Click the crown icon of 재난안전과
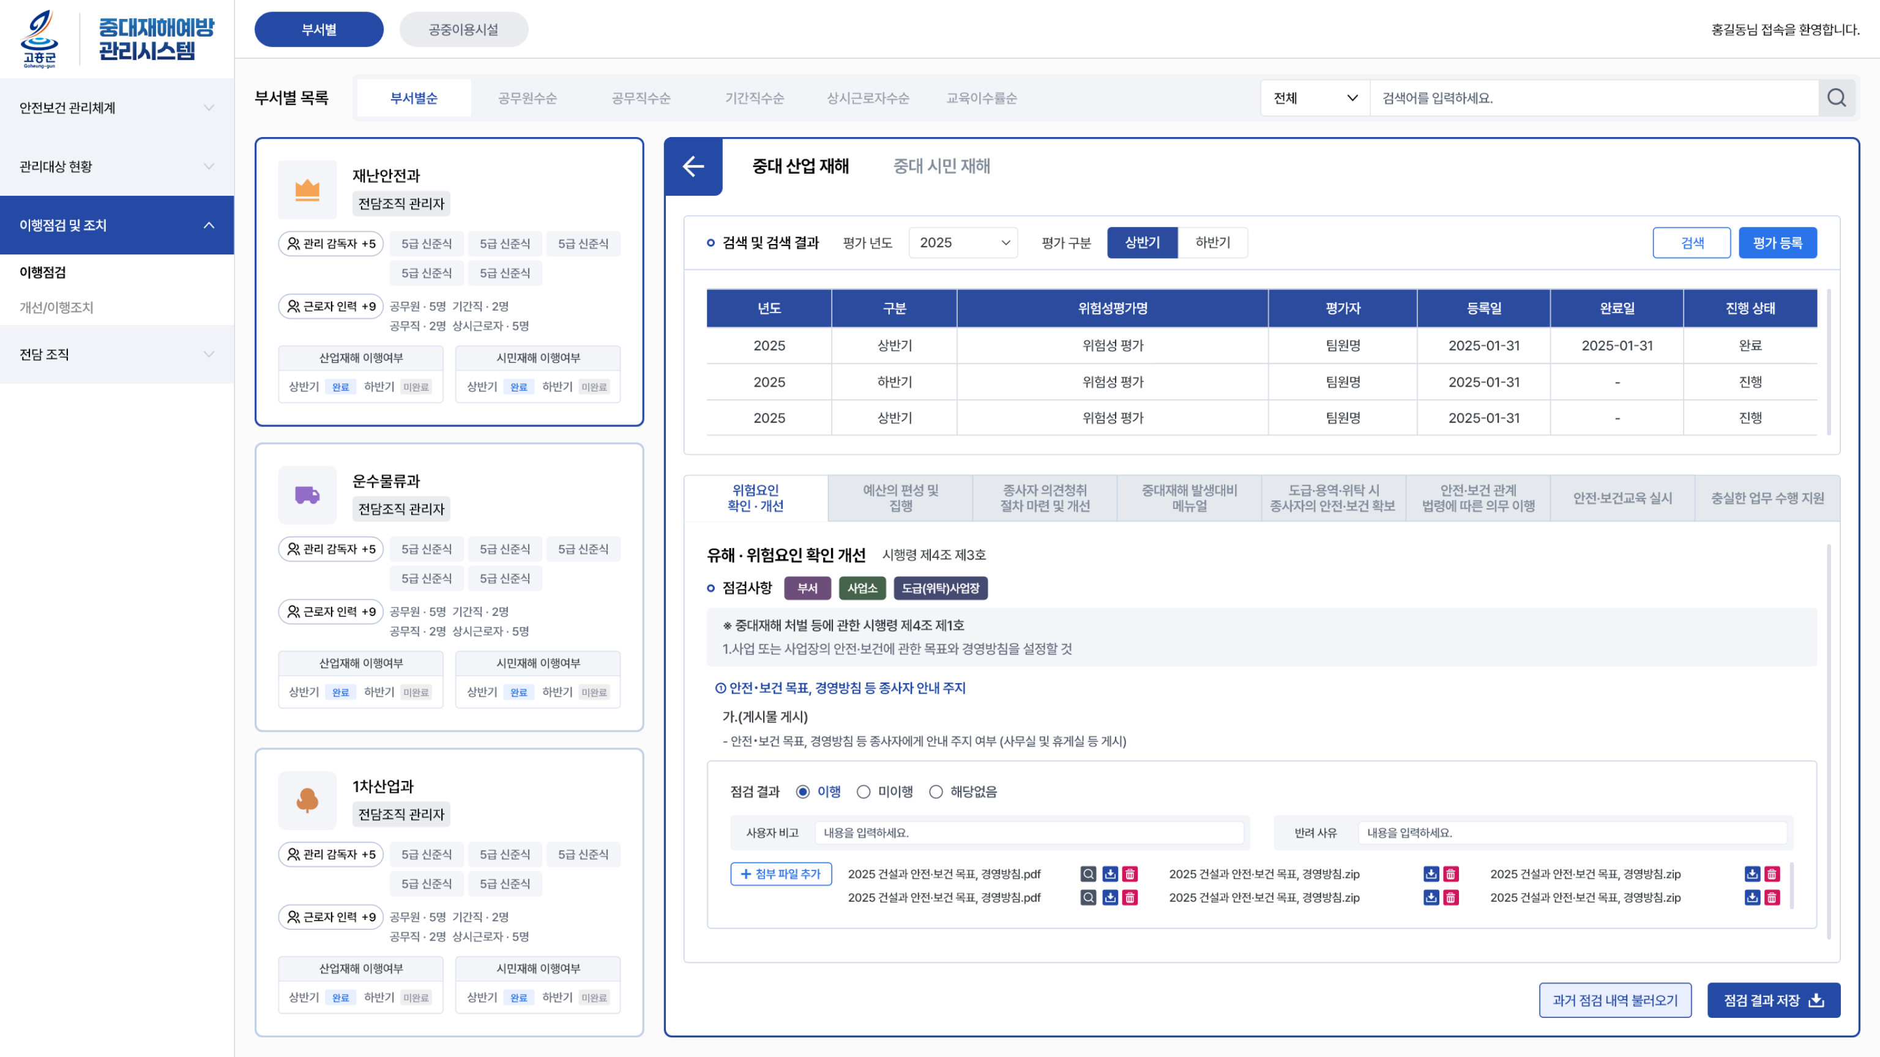Image resolution: width=1880 pixels, height=1057 pixels. pyautogui.click(x=307, y=190)
